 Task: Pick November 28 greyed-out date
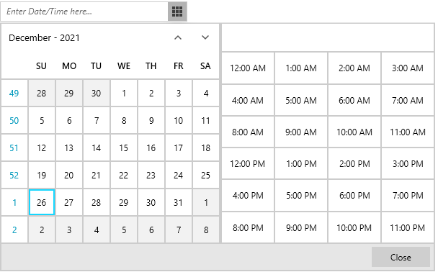42,93
